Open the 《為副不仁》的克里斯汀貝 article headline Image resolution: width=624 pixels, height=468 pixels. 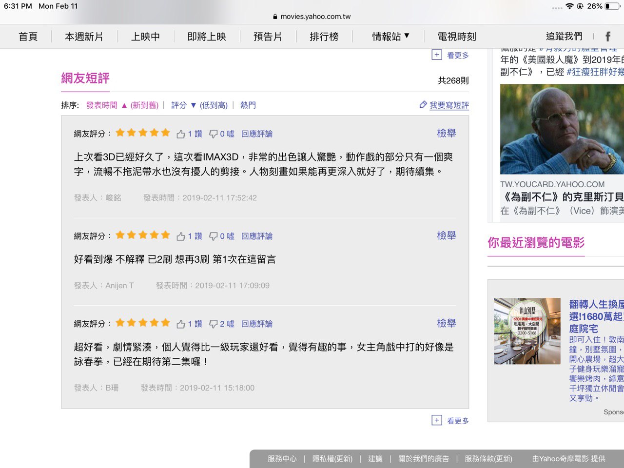562,197
